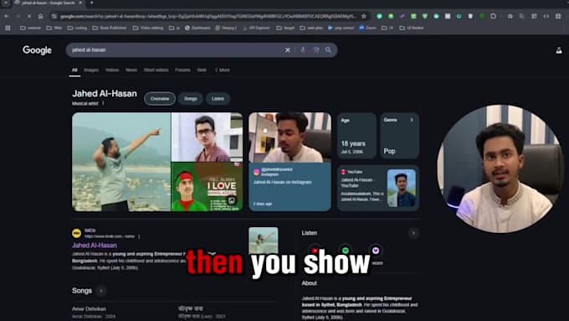Expand the Genre card chevron
The height and width of the screenshot is (321, 569).
tap(412, 120)
